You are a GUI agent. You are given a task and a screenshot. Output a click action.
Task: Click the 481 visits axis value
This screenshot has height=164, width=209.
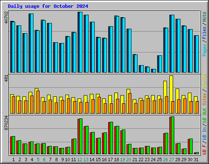point(6,78)
